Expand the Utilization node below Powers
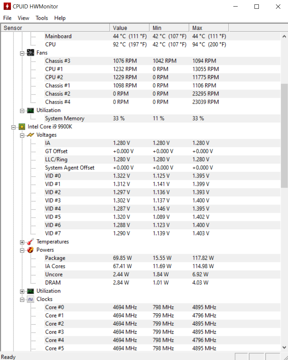The height and width of the screenshot is (360, 288). tap(22, 292)
